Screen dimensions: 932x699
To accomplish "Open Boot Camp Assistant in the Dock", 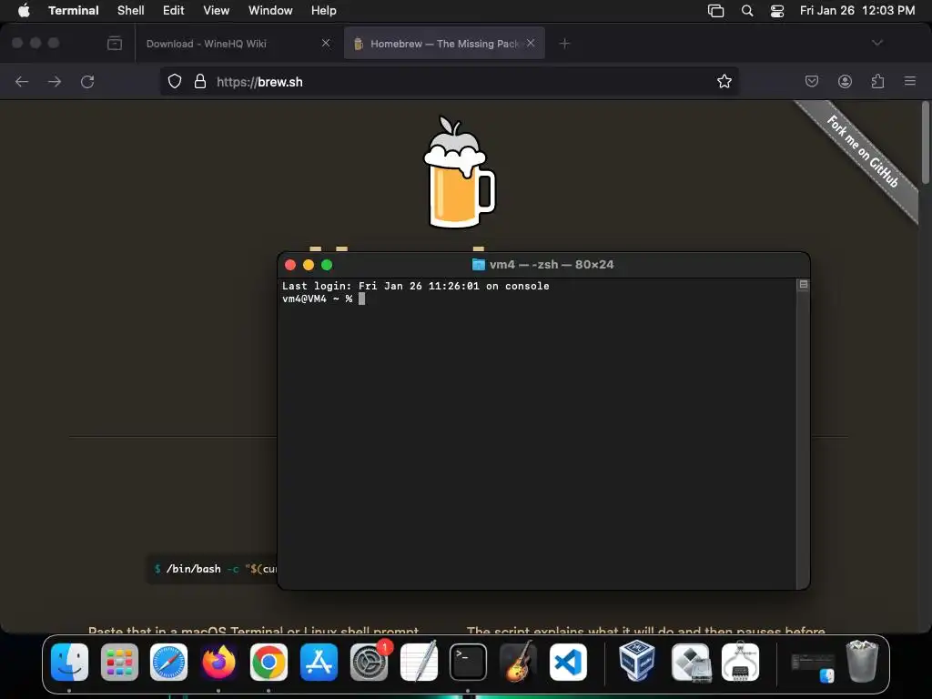I will click(691, 662).
